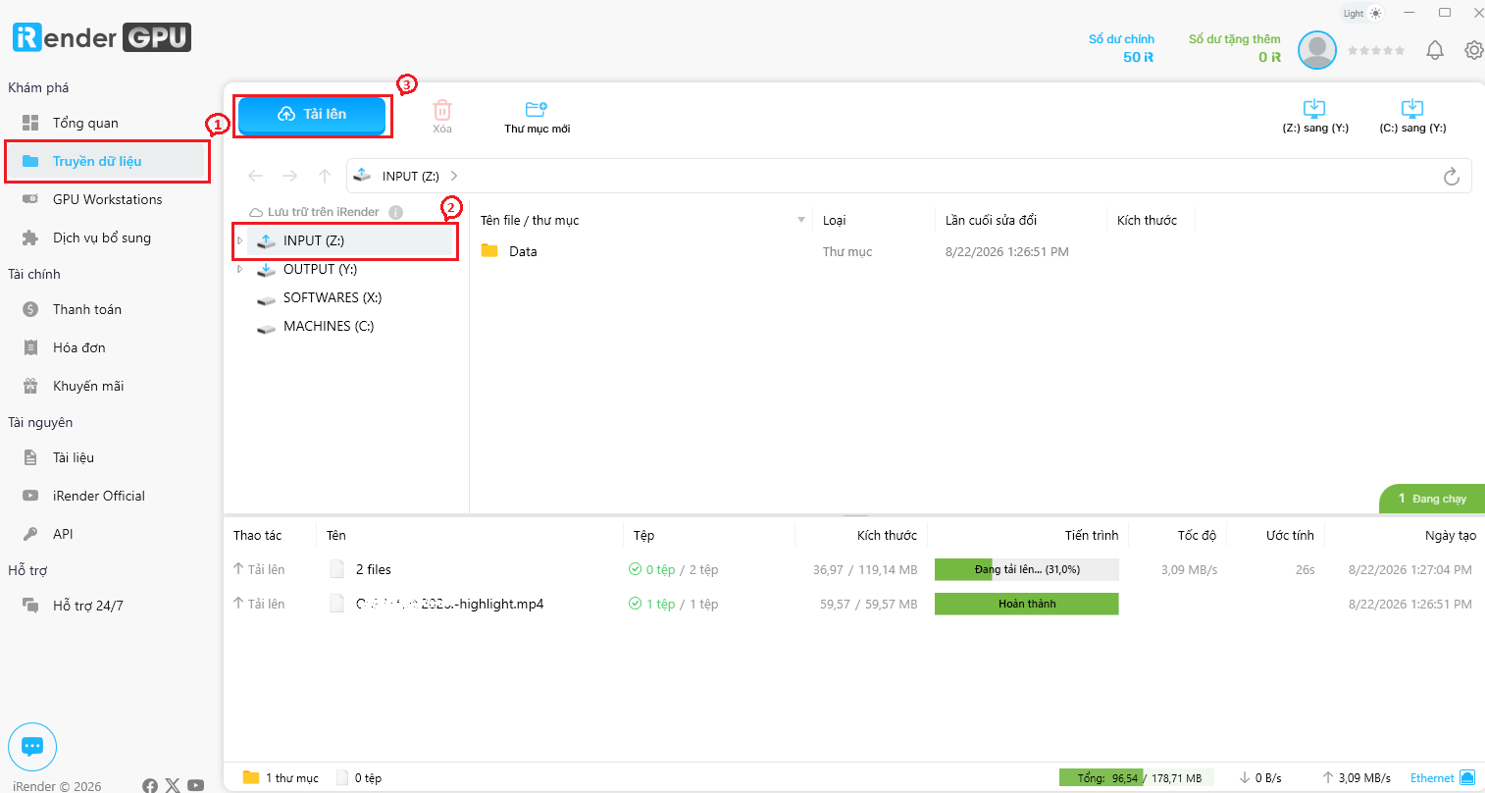Open the notifications bell

coord(1435,50)
